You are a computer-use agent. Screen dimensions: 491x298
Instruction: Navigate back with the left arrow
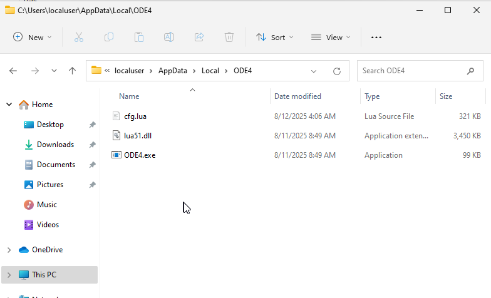[x=13, y=71]
